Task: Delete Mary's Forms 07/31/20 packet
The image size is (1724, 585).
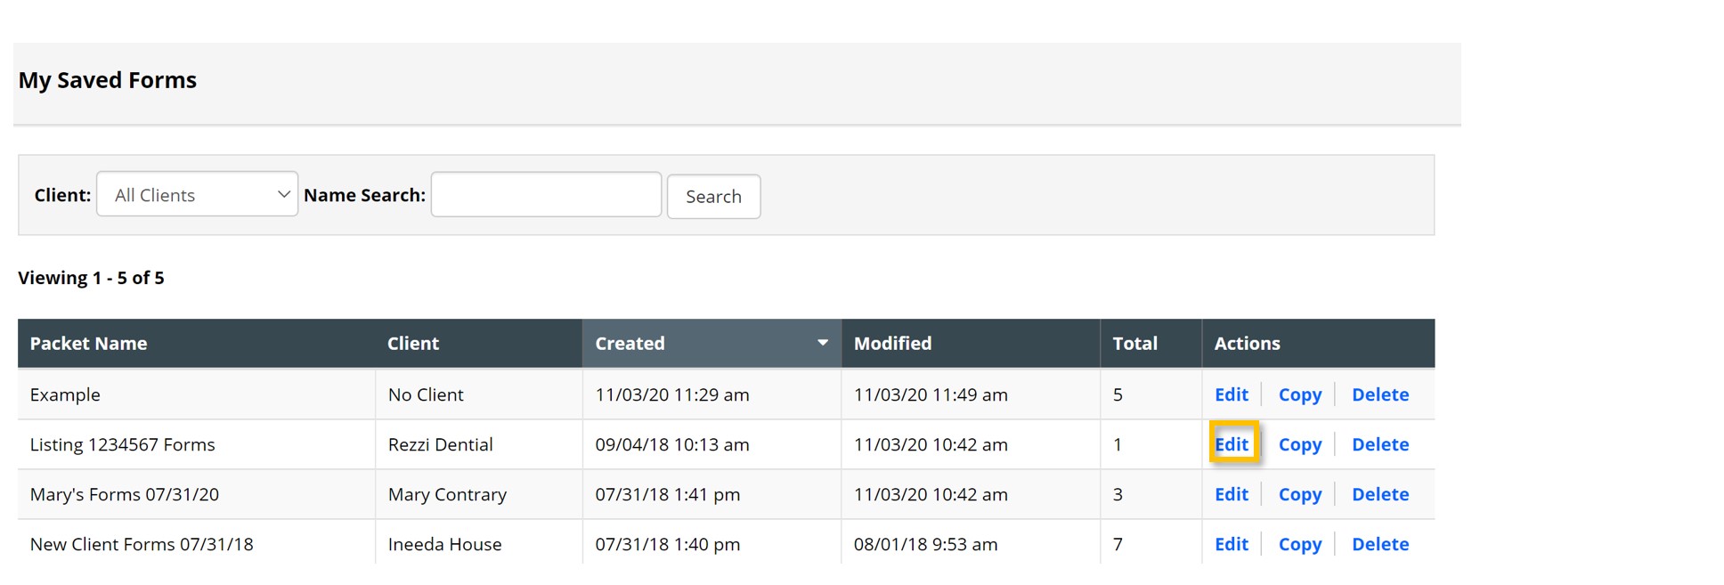Action: [1379, 494]
